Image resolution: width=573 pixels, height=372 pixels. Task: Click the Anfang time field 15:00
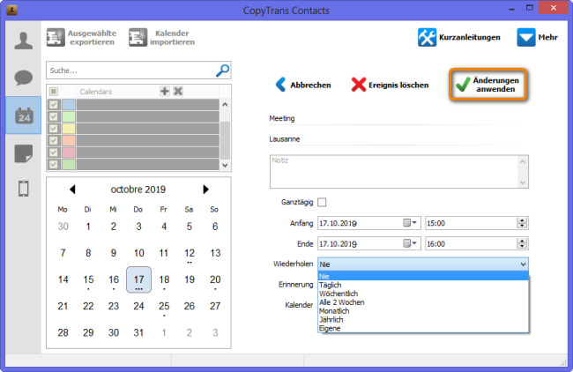471,223
